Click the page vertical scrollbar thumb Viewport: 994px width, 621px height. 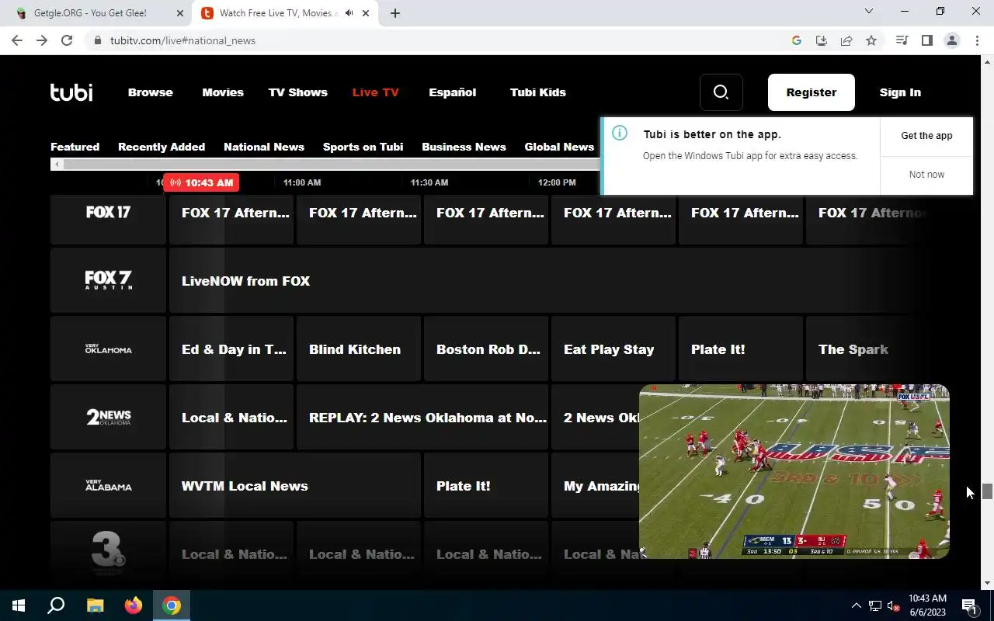(x=987, y=491)
